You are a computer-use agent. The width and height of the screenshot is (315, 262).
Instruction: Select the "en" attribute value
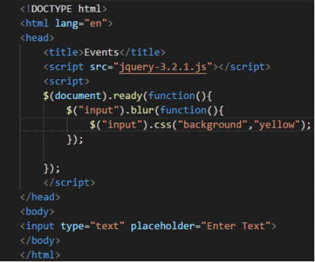pyautogui.click(x=96, y=23)
